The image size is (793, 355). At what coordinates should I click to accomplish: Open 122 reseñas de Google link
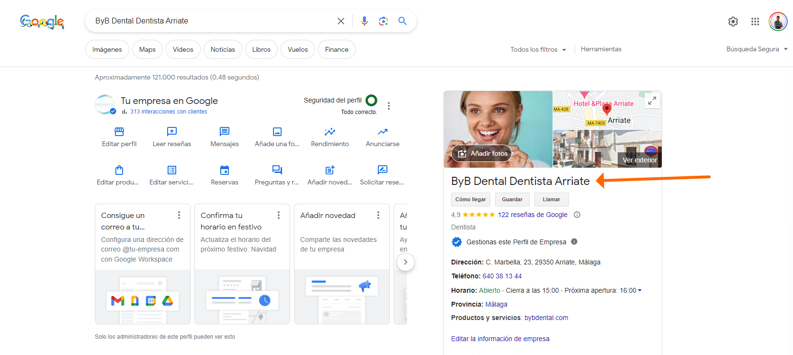tap(532, 215)
